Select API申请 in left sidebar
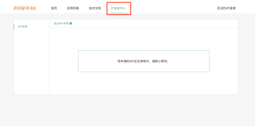This screenshot has width=255, height=126. coord(22,27)
